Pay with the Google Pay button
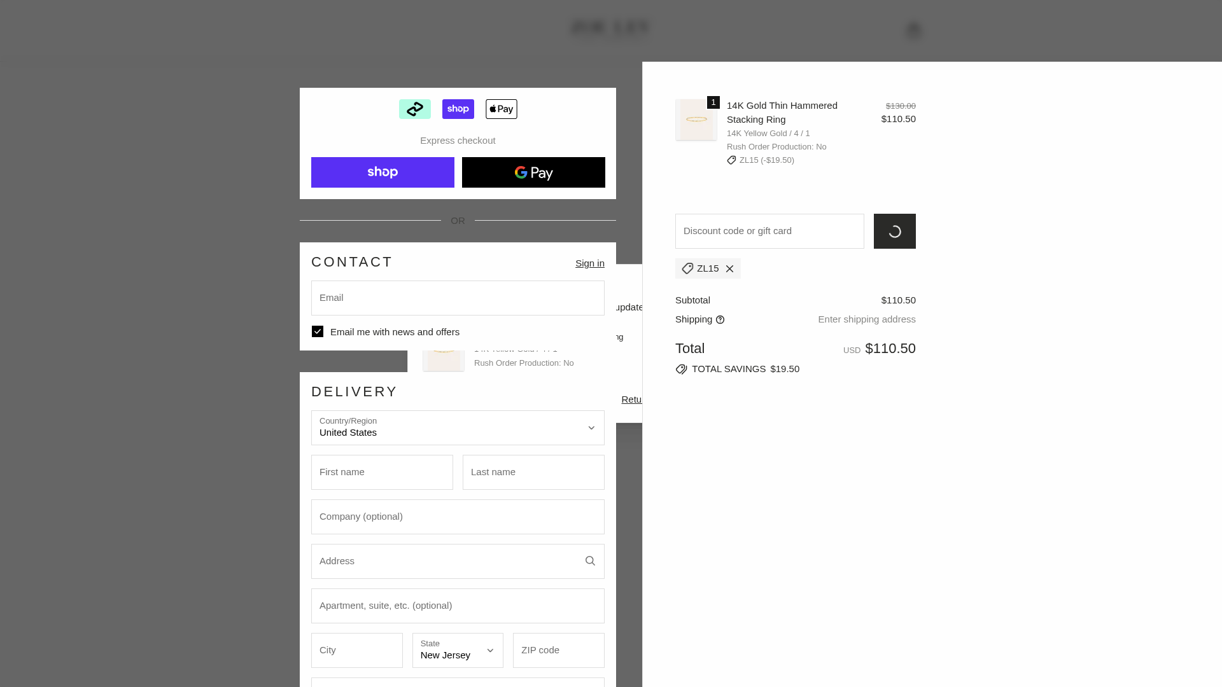Screen dimensions: 1222x687 coord(533,172)
